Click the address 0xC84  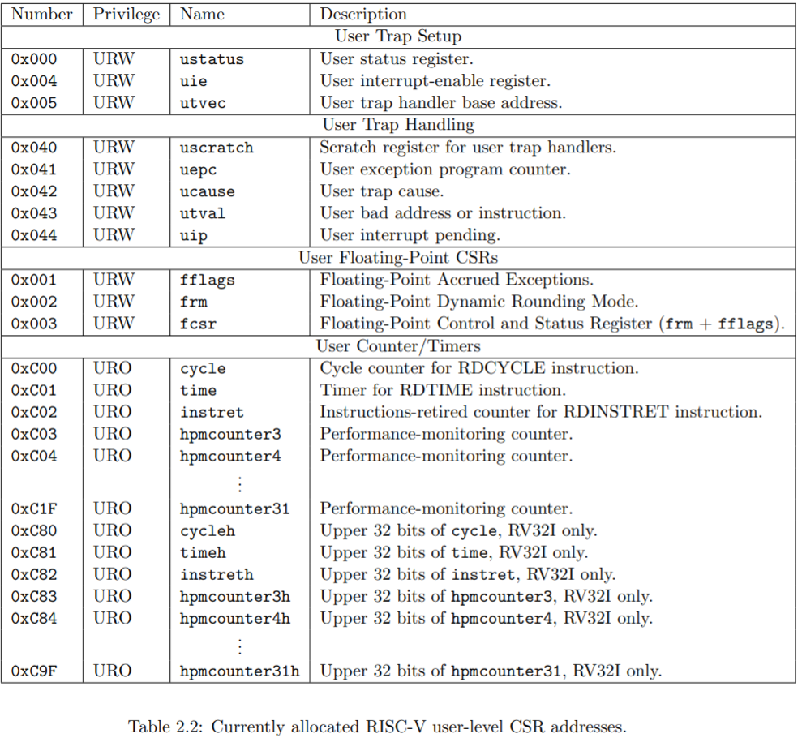click(x=34, y=620)
